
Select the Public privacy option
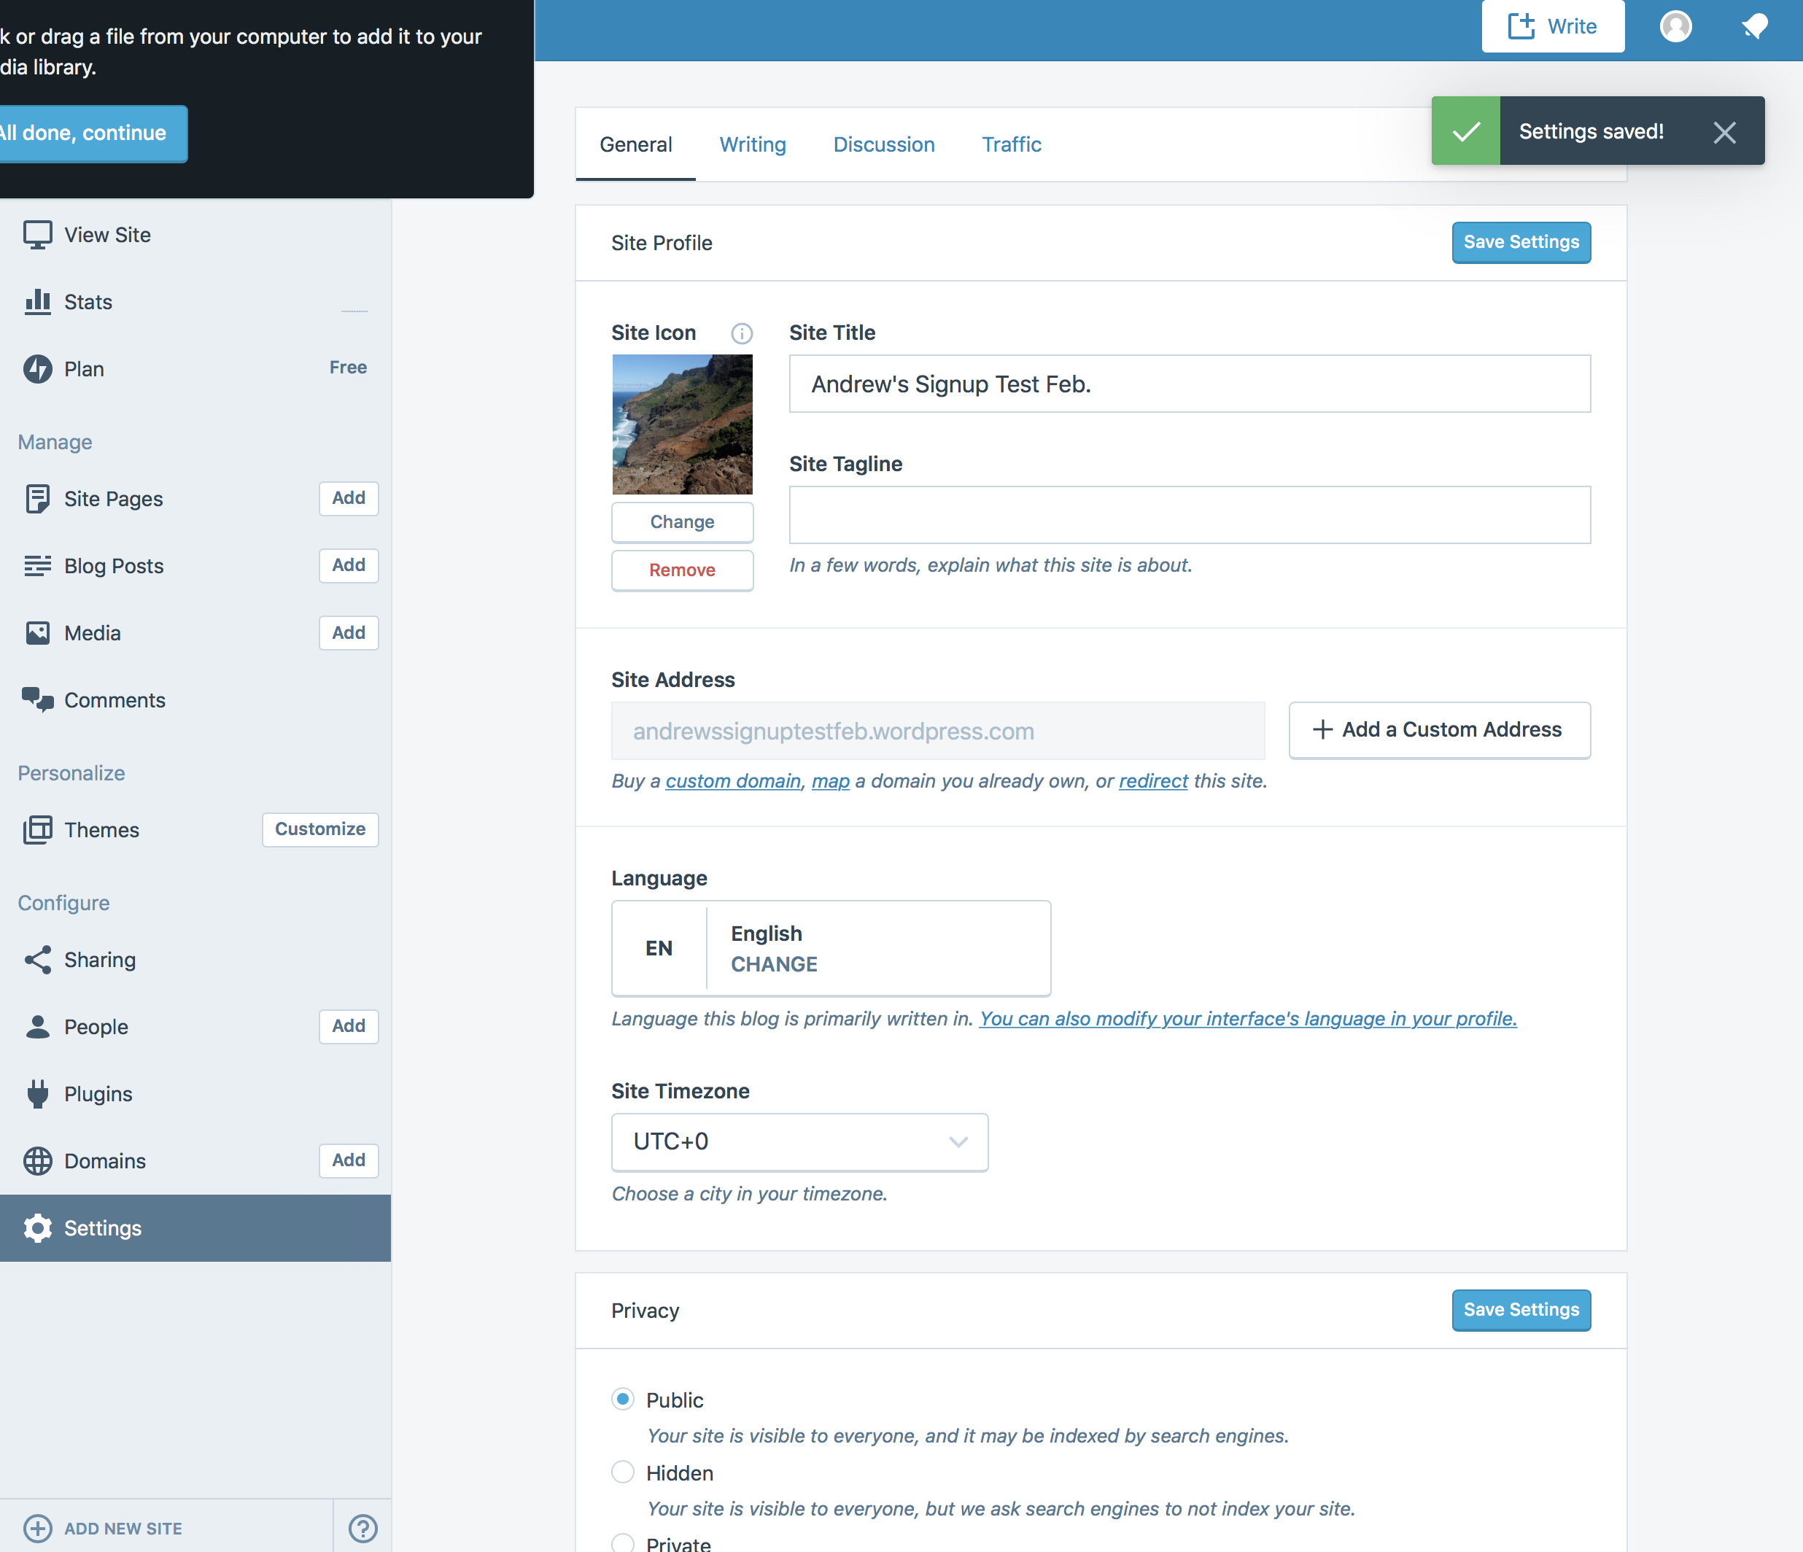(623, 1399)
